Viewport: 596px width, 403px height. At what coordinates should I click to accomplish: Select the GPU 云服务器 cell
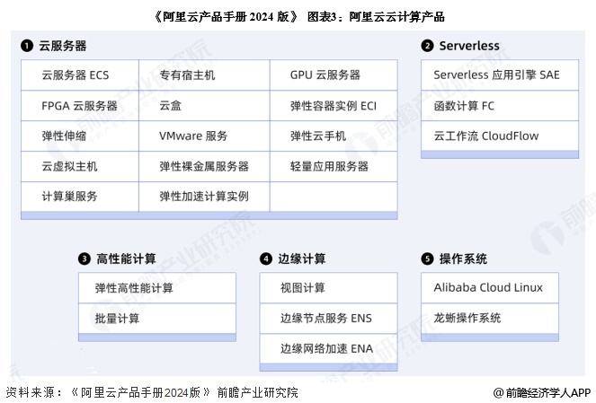click(x=334, y=74)
